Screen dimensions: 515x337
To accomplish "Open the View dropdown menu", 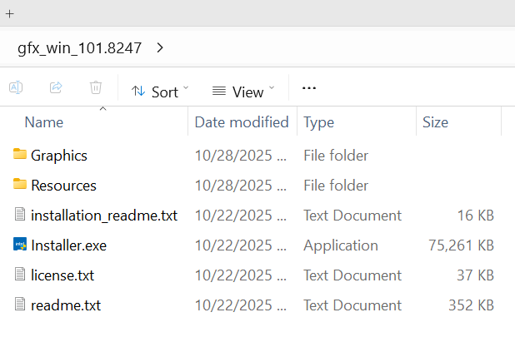I will pos(243,92).
